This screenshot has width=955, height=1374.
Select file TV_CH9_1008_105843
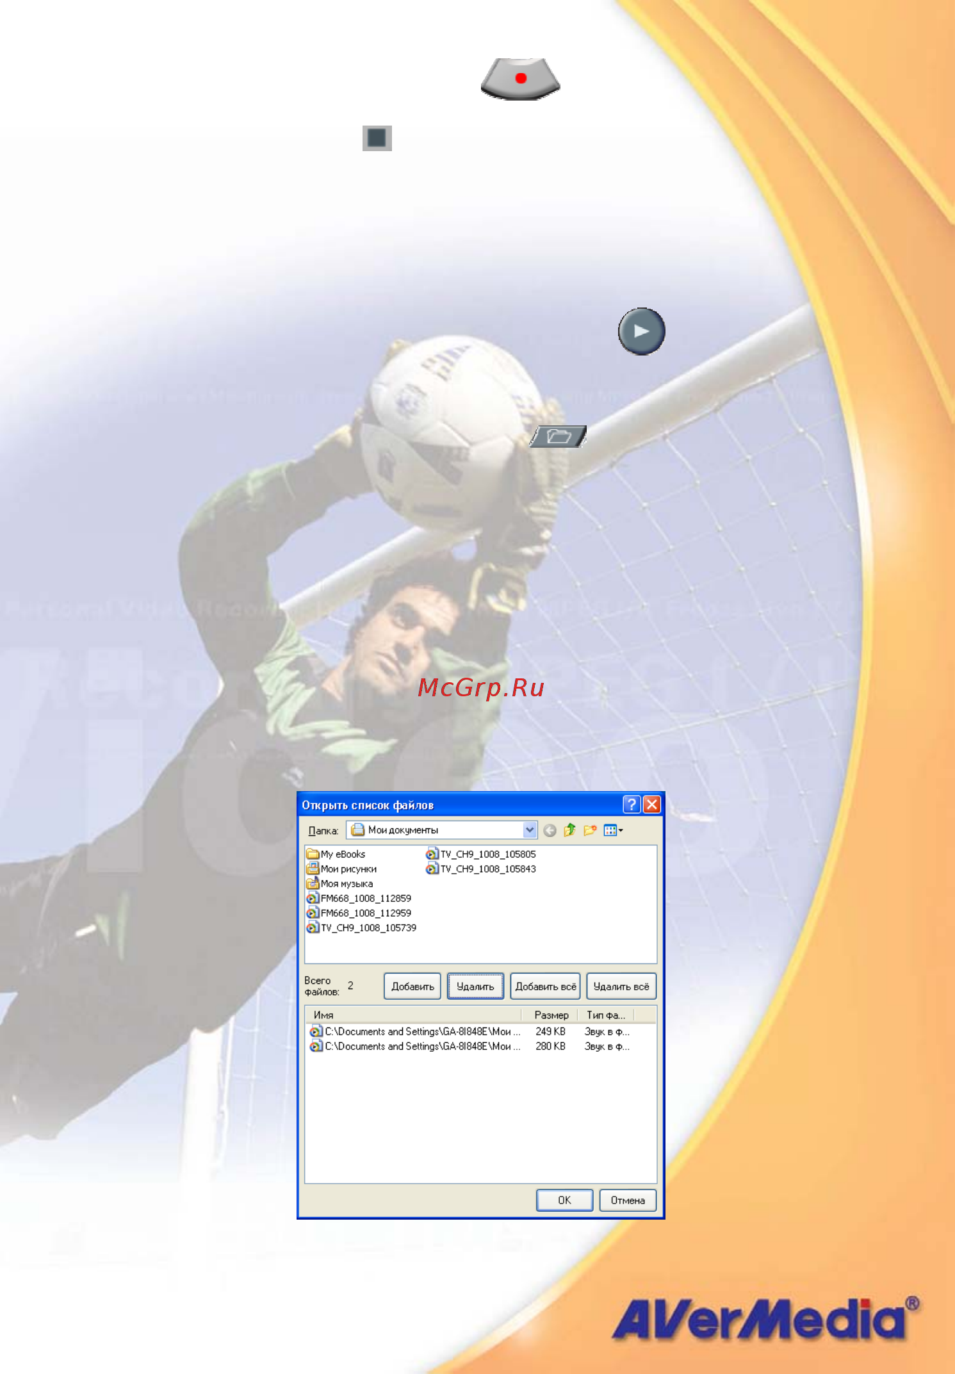481,869
